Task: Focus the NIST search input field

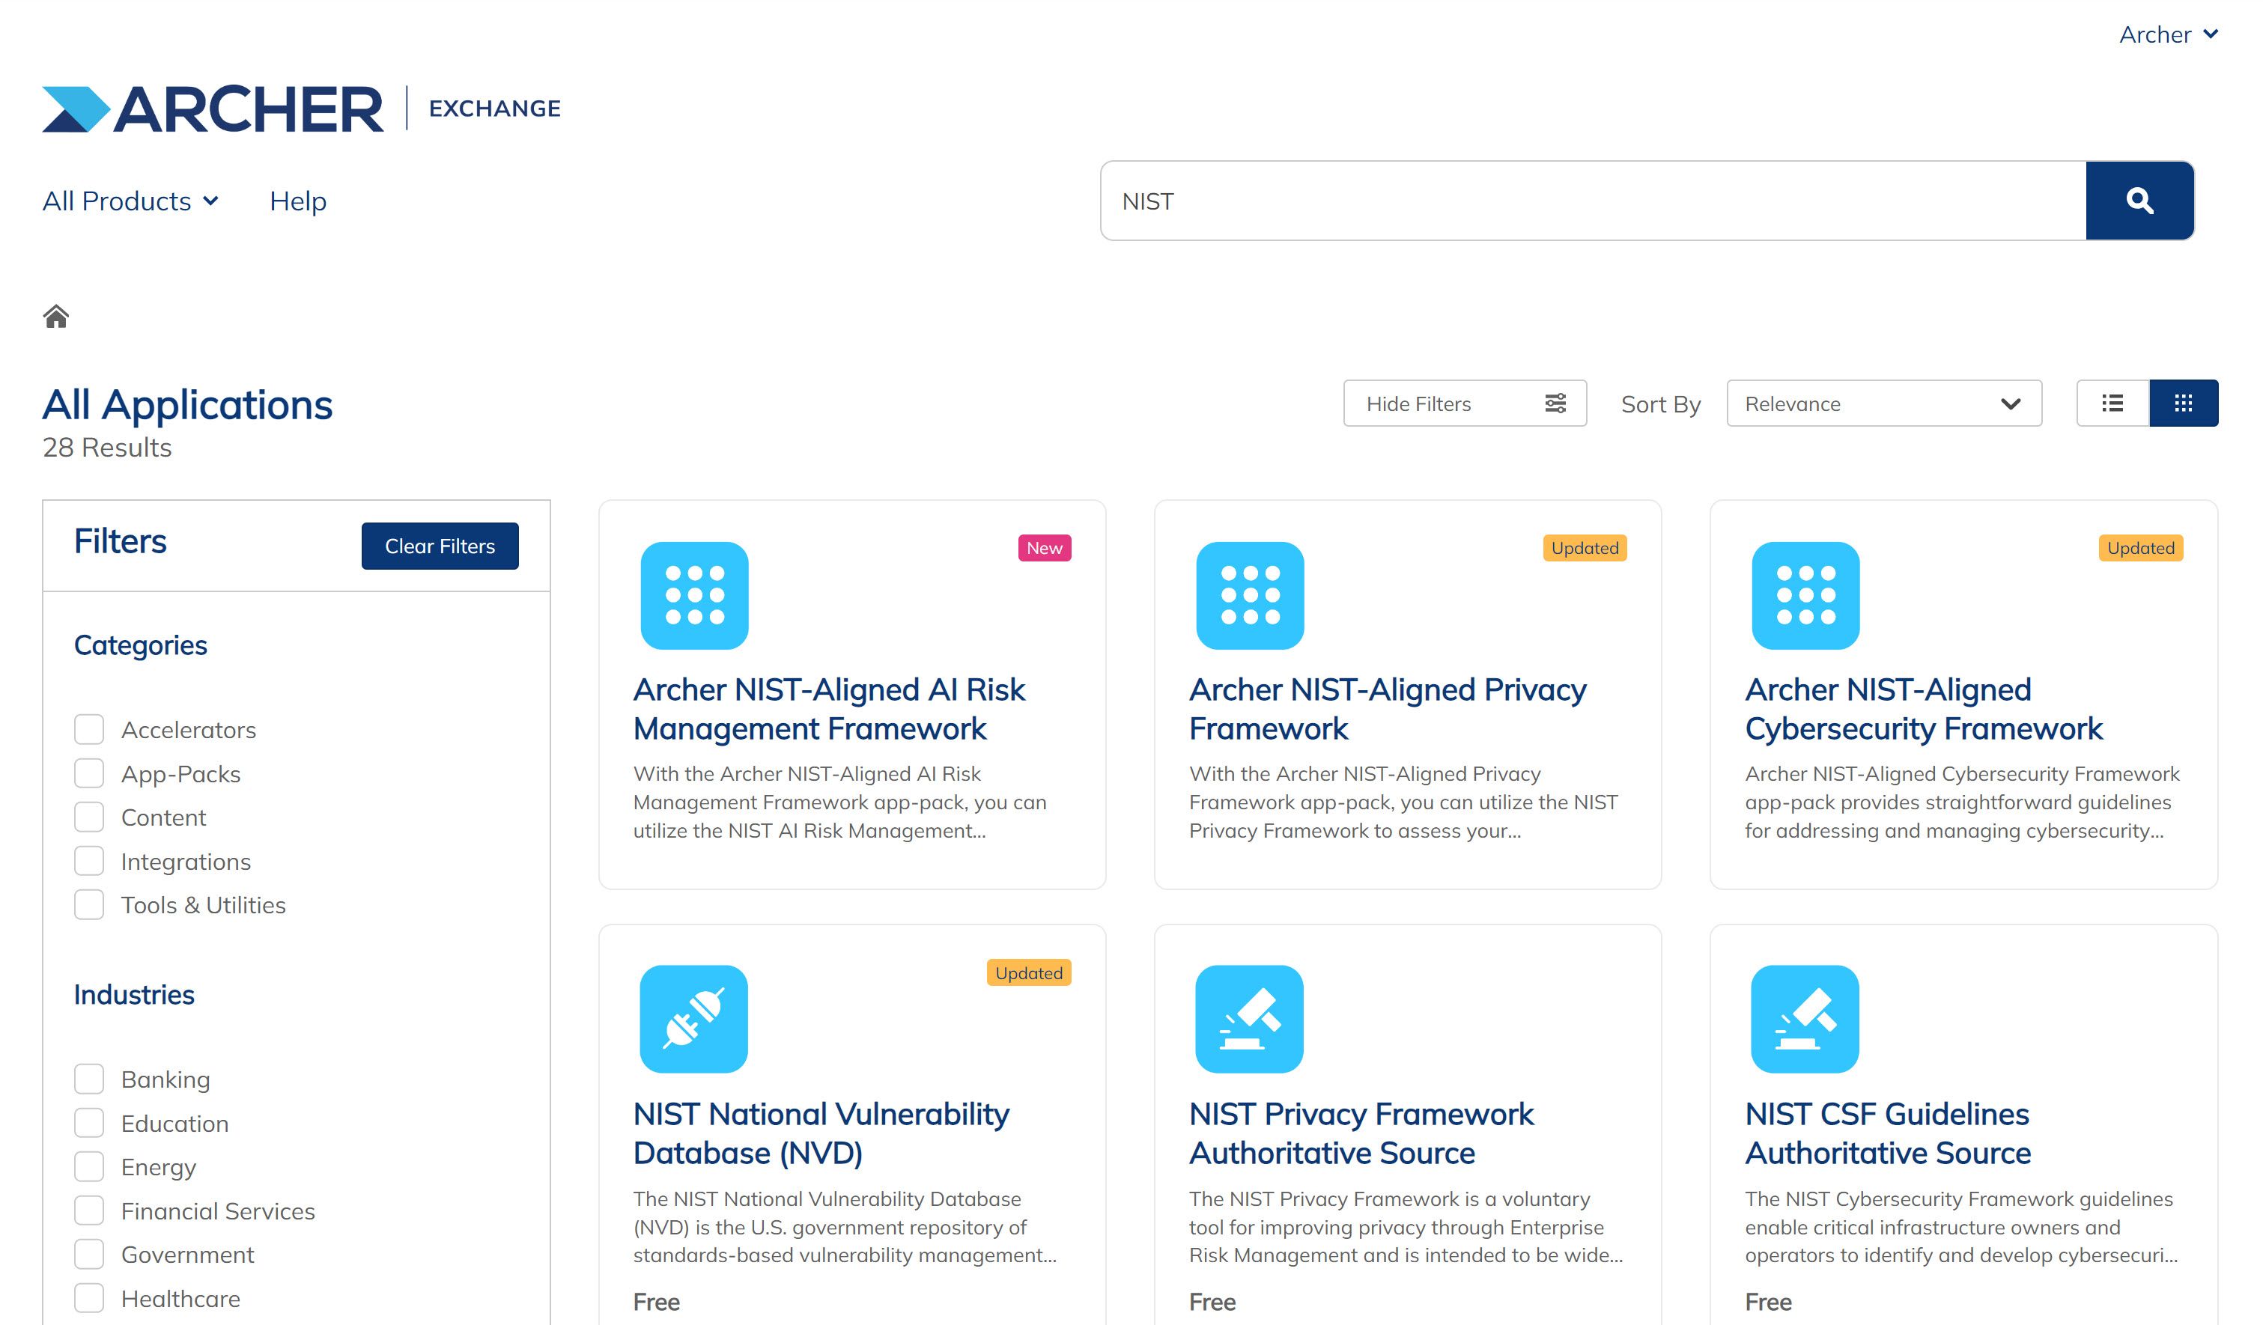Action: [x=1593, y=200]
